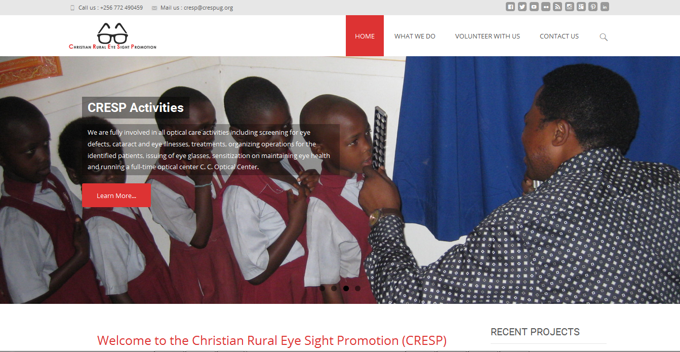Open the WHAT WE DO menu
Viewport: 680px width, 352px height.
click(415, 36)
